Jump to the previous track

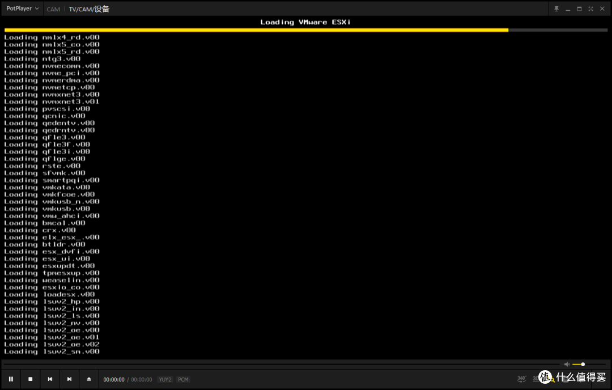point(50,379)
